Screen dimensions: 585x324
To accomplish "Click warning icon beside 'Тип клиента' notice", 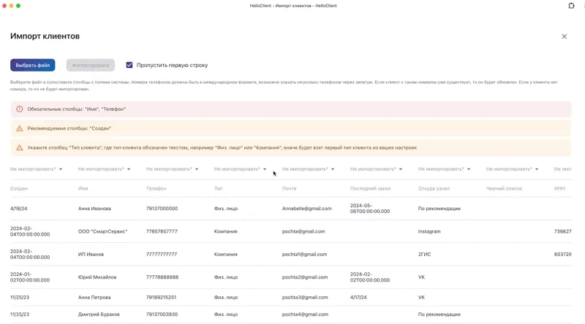I will (x=20, y=147).
